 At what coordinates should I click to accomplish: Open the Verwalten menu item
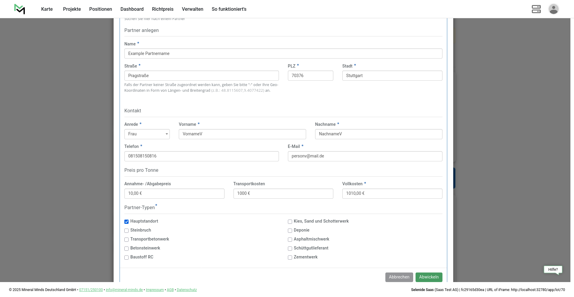[x=193, y=9]
